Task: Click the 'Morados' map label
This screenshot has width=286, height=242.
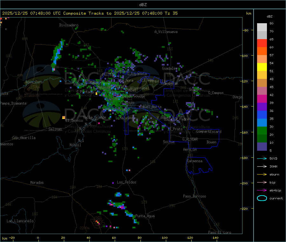Action: 37,183
